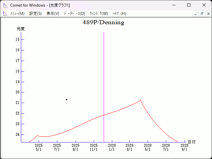Expand the ウィンドウ(W) window menu

[x=99, y=14]
